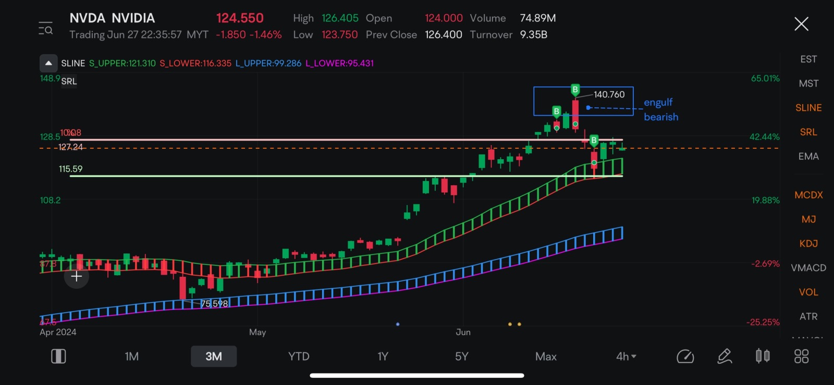834x385 pixels.
Task: Tap the L_UPPER:99.286 legend value
Action: pyautogui.click(x=268, y=63)
